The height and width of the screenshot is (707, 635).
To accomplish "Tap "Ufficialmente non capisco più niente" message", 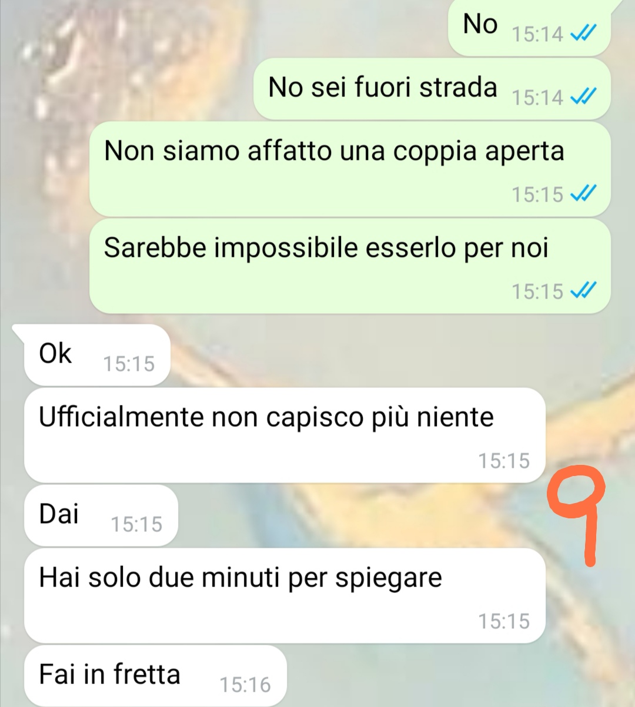I will 285,435.
